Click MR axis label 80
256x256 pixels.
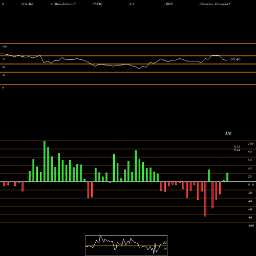click(x=250, y=152)
